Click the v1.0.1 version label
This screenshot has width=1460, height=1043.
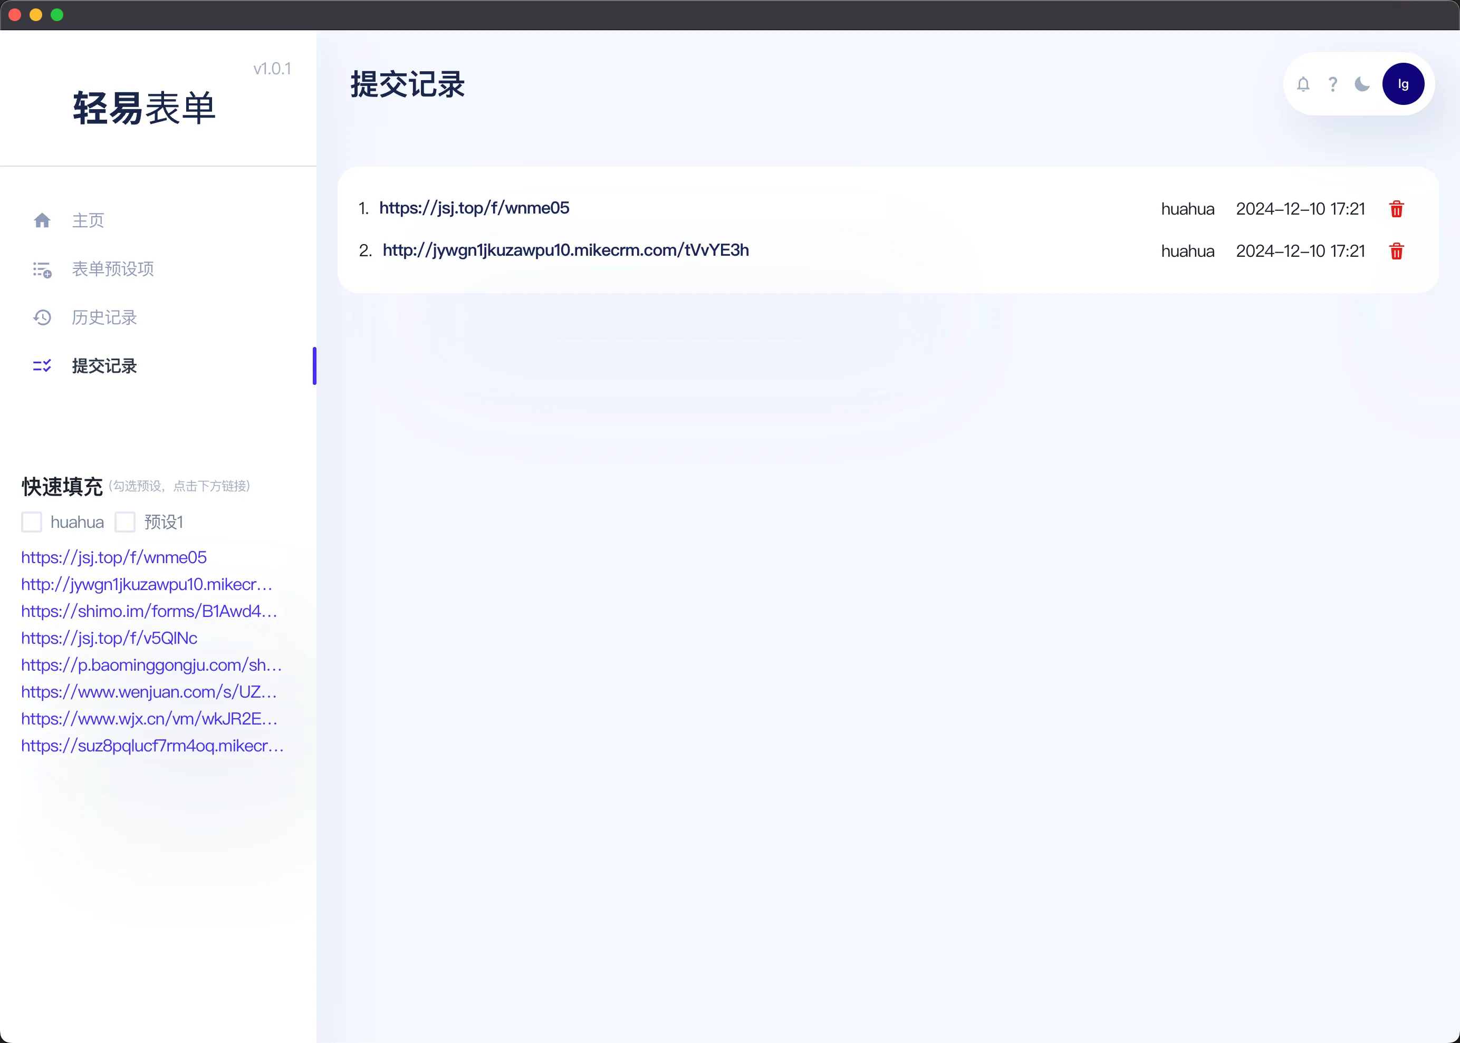[x=272, y=69]
